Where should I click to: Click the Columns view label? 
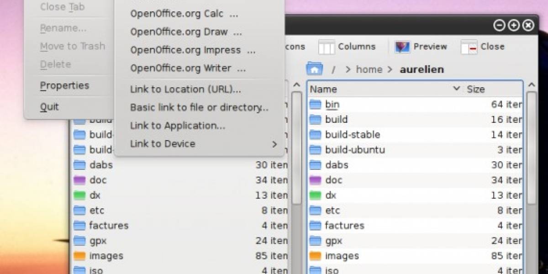pos(357,47)
